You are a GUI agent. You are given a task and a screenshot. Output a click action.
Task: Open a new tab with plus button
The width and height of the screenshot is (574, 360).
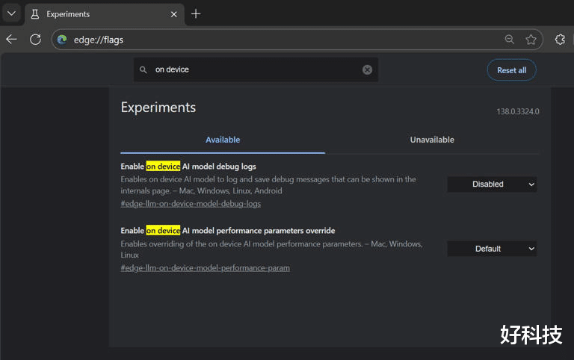(196, 13)
